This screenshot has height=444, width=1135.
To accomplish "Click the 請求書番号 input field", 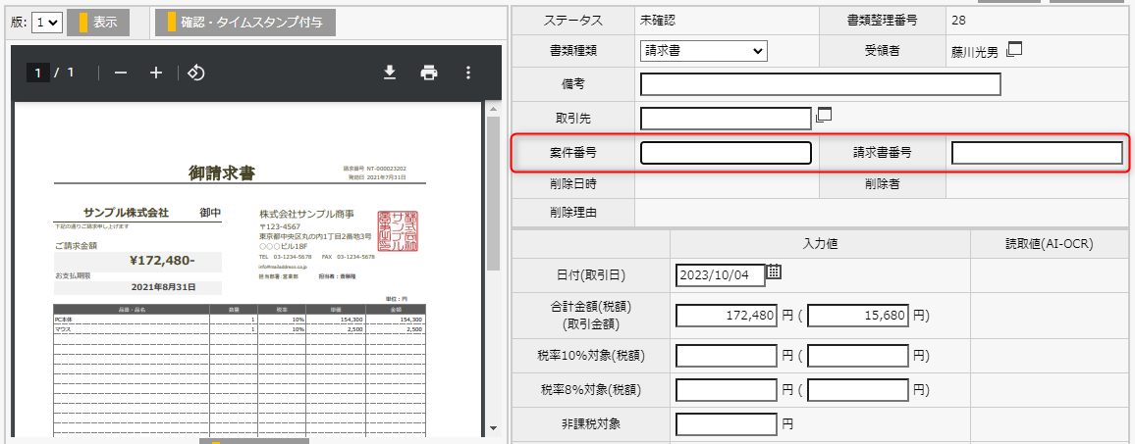I will point(1037,153).
